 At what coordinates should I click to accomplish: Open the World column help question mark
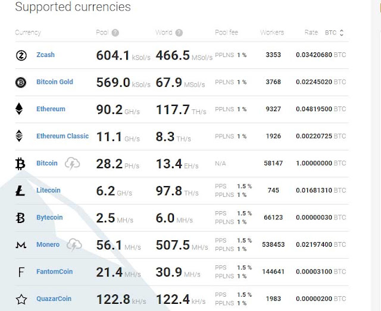[x=179, y=33]
